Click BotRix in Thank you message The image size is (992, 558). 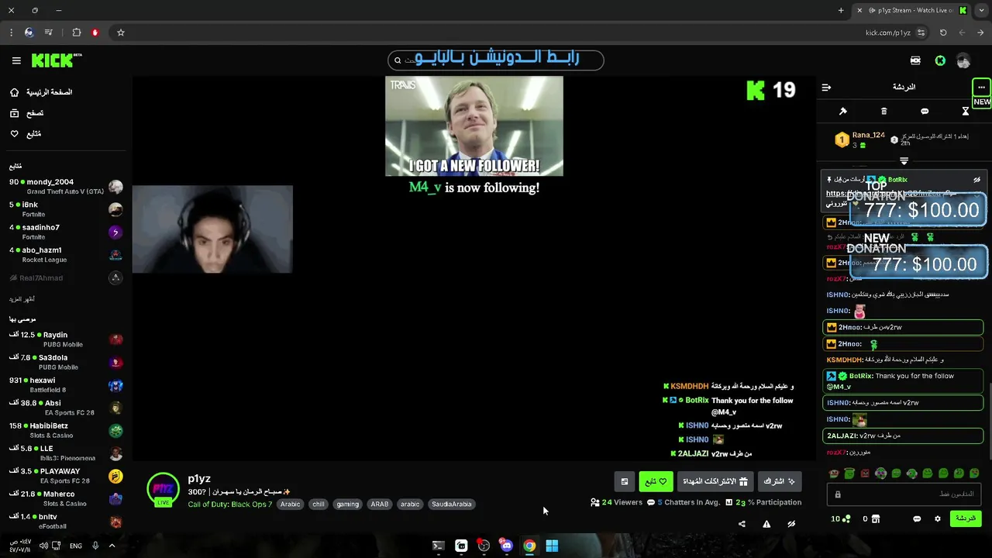(861, 376)
